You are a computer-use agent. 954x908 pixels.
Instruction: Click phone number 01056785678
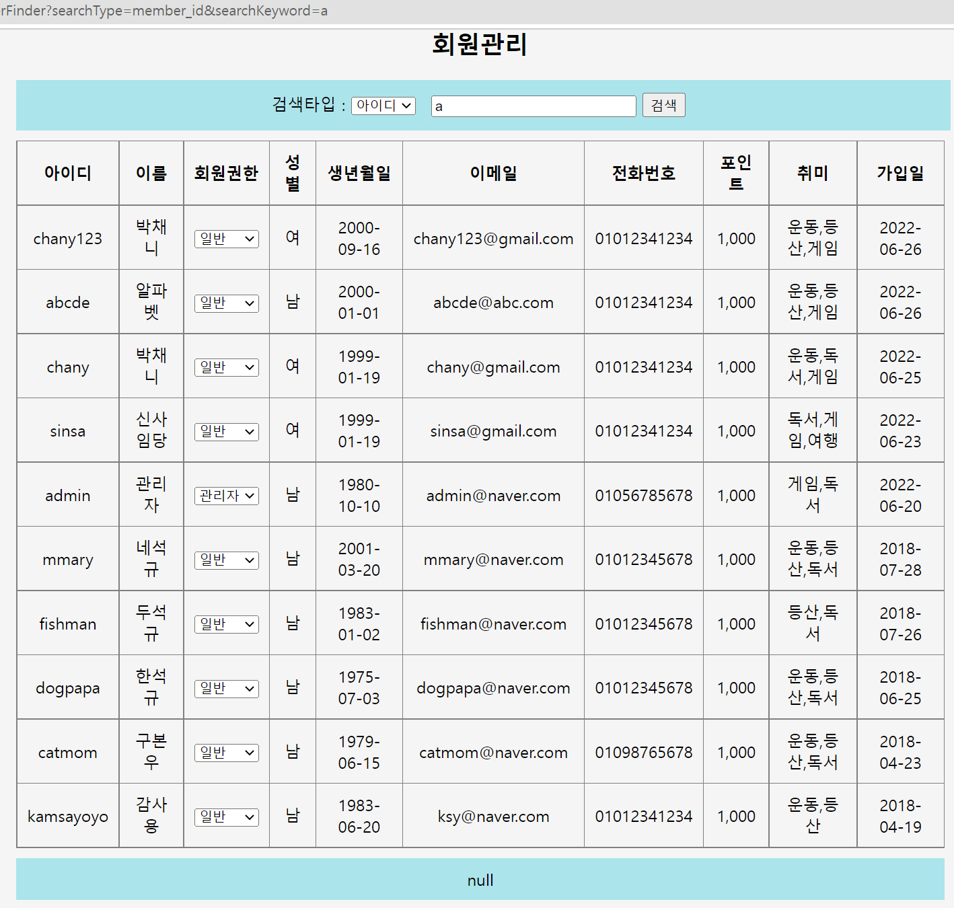point(644,496)
